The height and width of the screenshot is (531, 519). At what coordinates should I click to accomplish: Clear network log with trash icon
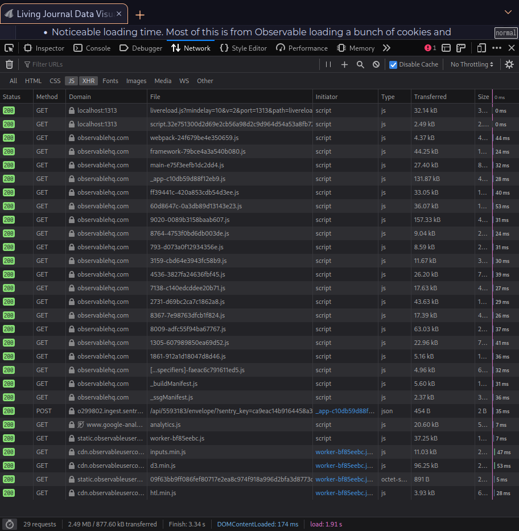coord(10,64)
